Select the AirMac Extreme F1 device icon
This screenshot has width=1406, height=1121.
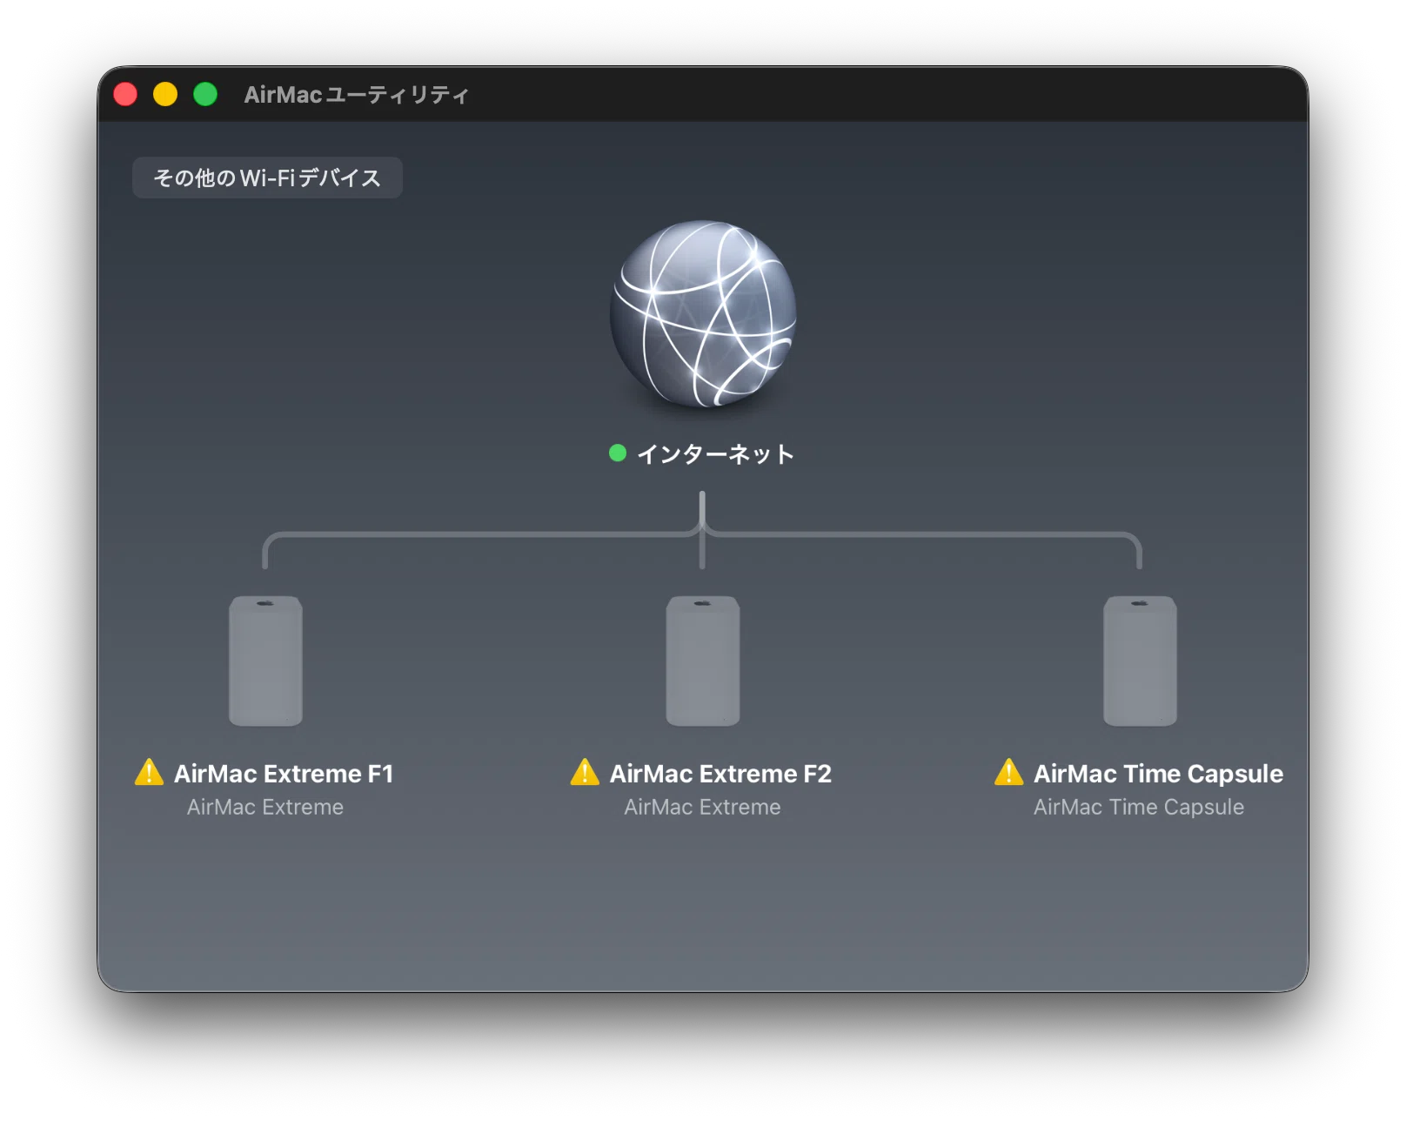point(265,661)
